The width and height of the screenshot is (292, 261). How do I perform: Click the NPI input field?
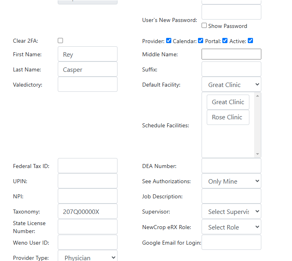click(x=88, y=196)
